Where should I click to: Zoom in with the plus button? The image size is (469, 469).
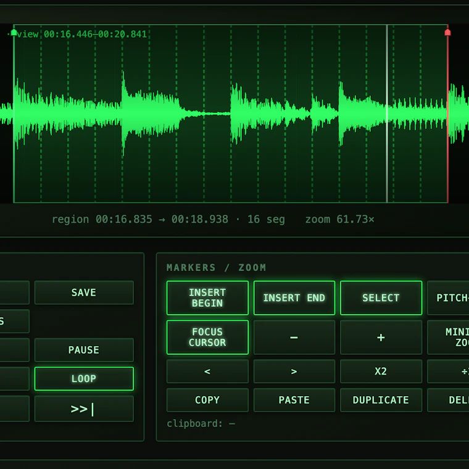(x=381, y=338)
